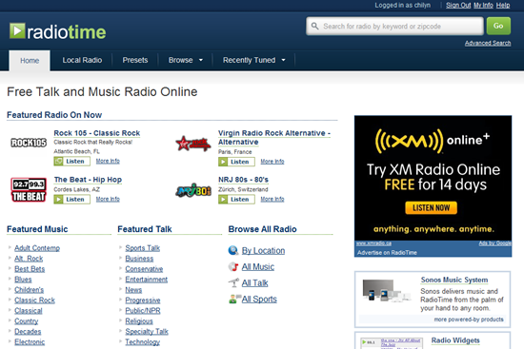
Task: Click More Info for The Beat
Action: pyautogui.click(x=108, y=199)
